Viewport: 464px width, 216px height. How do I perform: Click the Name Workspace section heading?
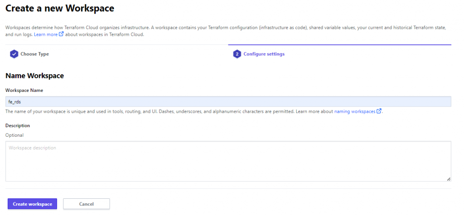tap(34, 76)
